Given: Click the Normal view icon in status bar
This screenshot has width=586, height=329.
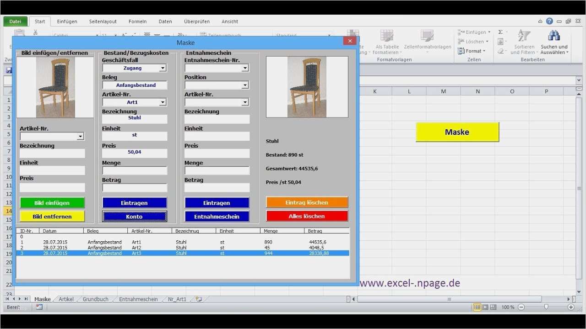Looking at the screenshot, I should (x=477, y=307).
